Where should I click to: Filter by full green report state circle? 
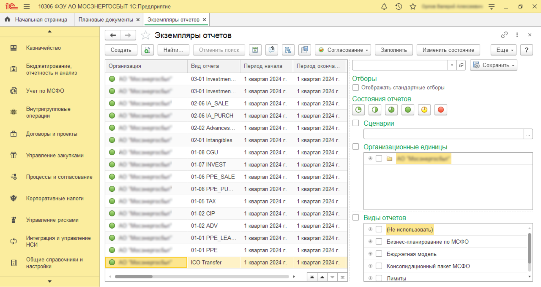click(408, 110)
